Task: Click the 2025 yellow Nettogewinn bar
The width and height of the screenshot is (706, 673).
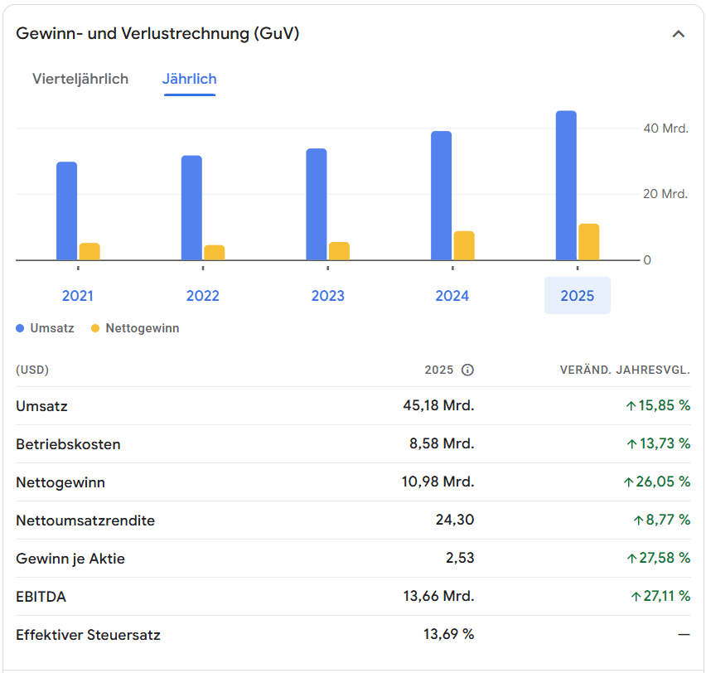Action: (x=589, y=242)
